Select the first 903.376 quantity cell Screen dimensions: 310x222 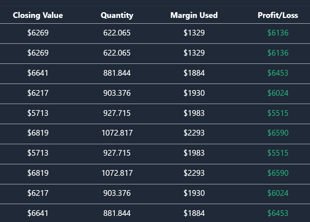pyautogui.click(x=117, y=93)
